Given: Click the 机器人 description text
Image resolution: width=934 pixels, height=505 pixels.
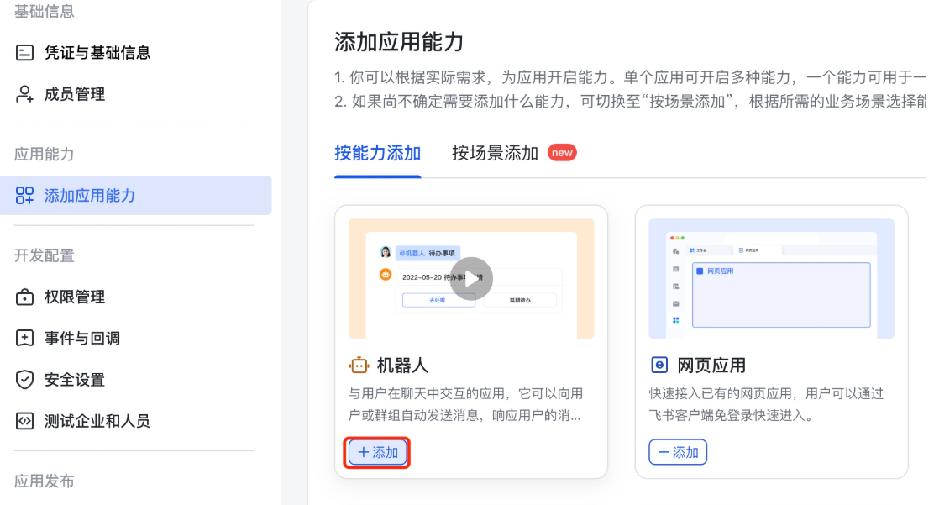Looking at the screenshot, I should [x=465, y=404].
